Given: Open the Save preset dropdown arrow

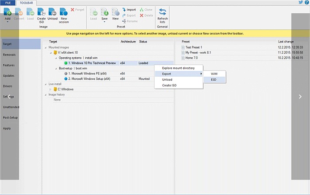Looking at the screenshot, I should click(x=105, y=22).
